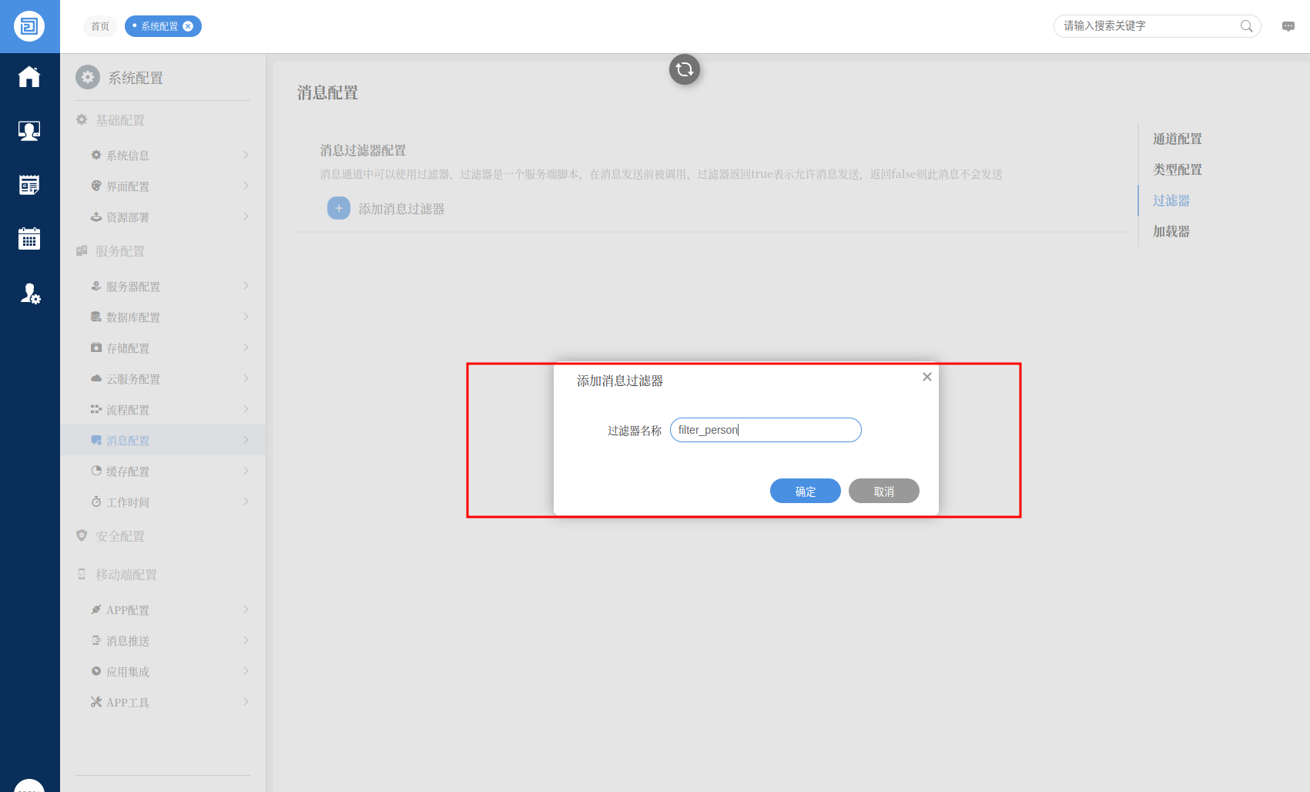This screenshot has width=1310, height=792.
Task: Click the news list sidebar icon
Action: [29, 185]
